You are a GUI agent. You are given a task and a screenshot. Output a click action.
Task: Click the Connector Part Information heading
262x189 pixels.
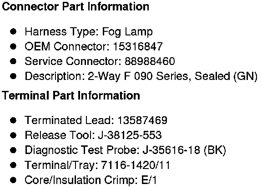[76, 7]
